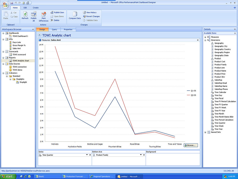Switch to Production Forecast taskbar window
This screenshot has height=179, width=238.
(75, 176)
